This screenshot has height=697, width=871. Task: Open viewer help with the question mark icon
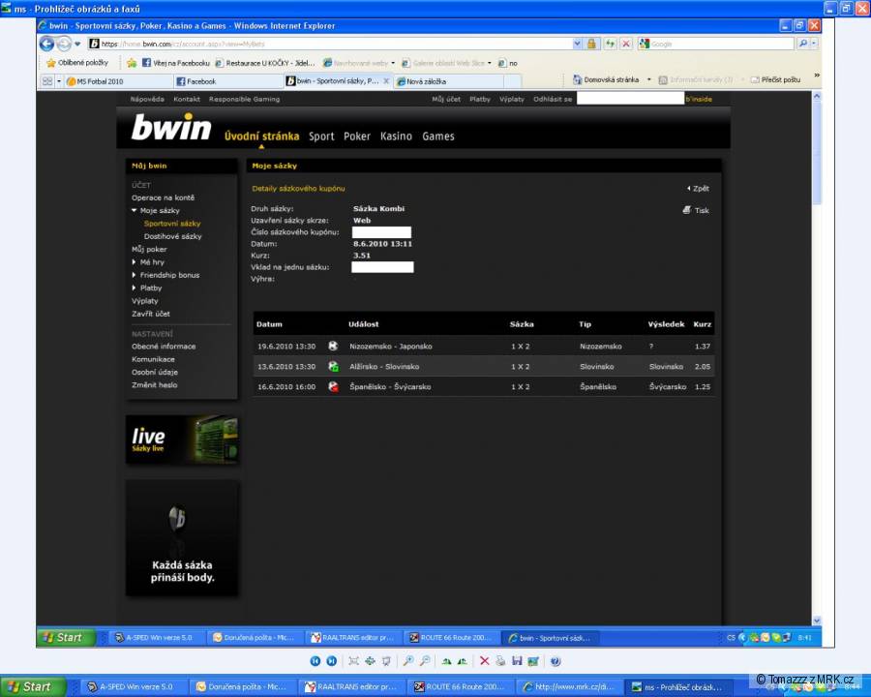[x=556, y=661]
